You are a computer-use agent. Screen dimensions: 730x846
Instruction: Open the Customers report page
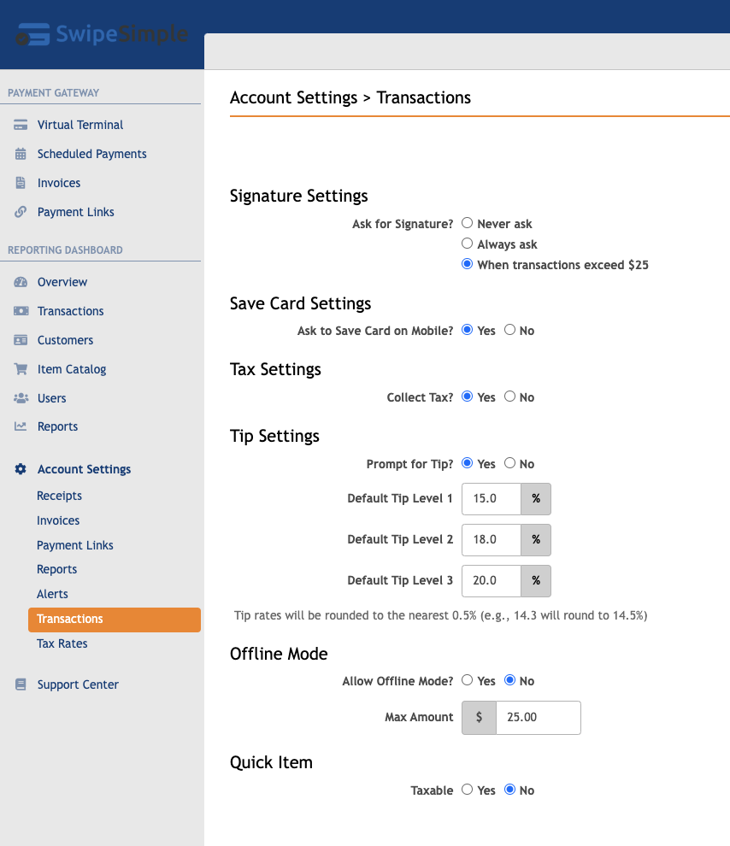pyautogui.click(x=65, y=340)
